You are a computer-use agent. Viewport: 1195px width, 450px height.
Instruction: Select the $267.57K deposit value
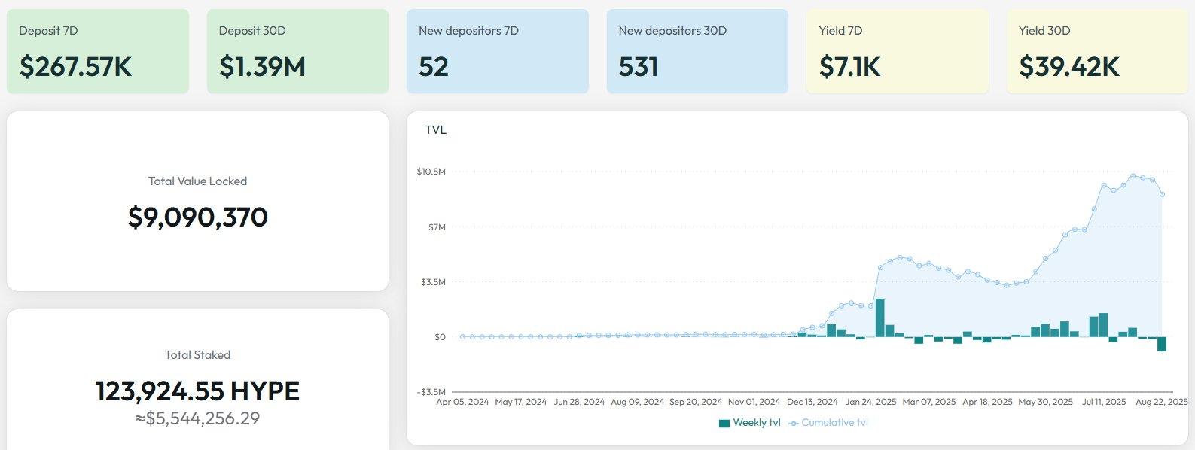click(75, 67)
